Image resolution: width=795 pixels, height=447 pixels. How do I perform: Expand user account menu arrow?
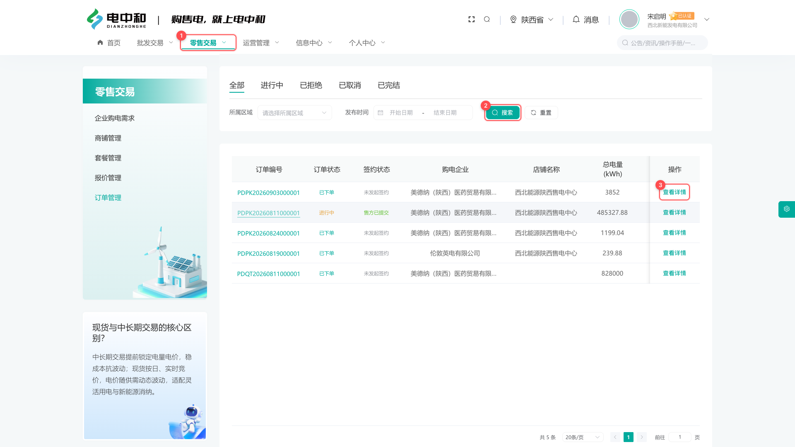click(x=707, y=19)
